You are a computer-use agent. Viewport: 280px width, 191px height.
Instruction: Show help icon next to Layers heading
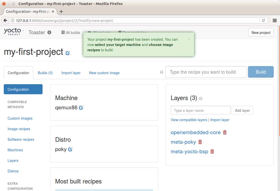tap(200, 99)
